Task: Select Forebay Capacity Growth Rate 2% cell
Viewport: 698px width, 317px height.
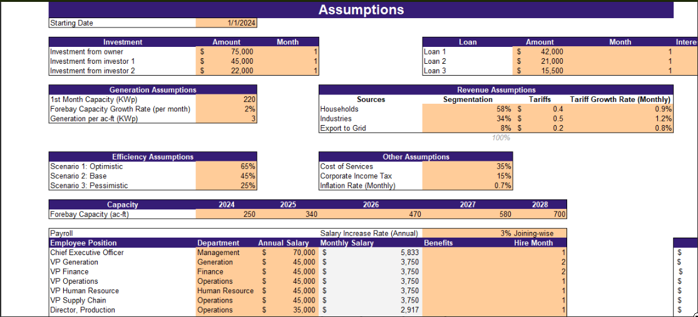Action: 226,109
